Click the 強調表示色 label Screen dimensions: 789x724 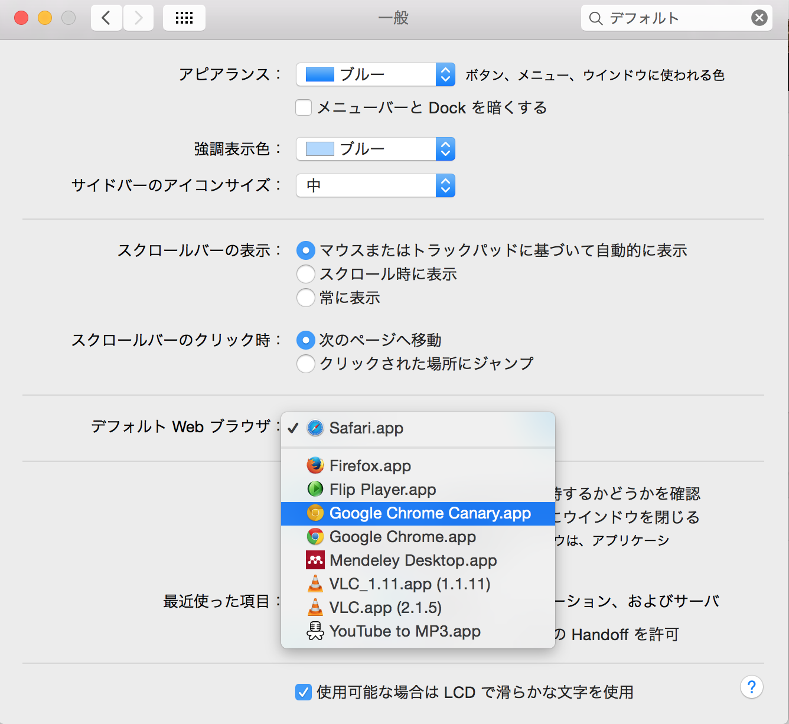pos(238,149)
